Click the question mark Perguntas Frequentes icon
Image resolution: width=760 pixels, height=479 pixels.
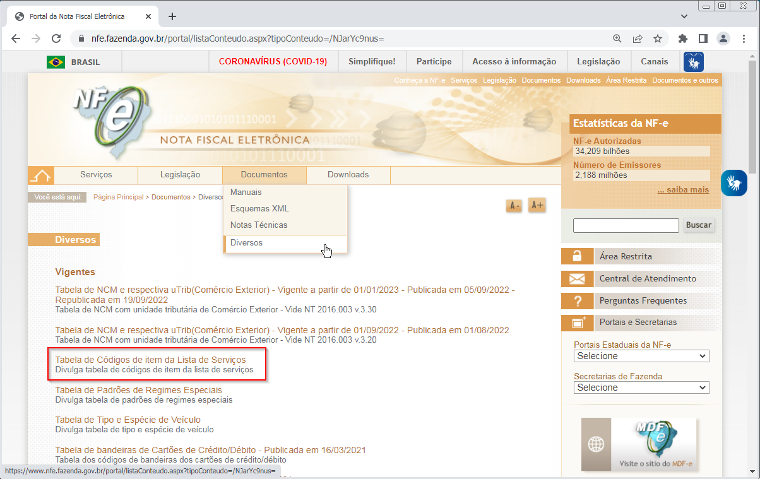pos(577,300)
